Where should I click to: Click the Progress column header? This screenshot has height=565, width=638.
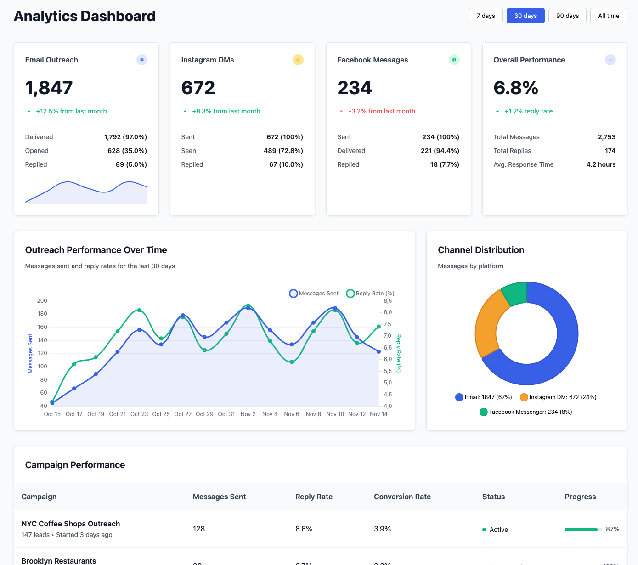pos(580,497)
